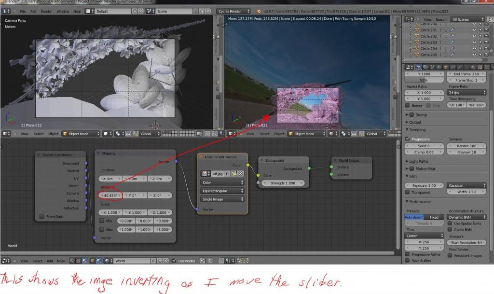Open the Render menu in top bar

46,11
